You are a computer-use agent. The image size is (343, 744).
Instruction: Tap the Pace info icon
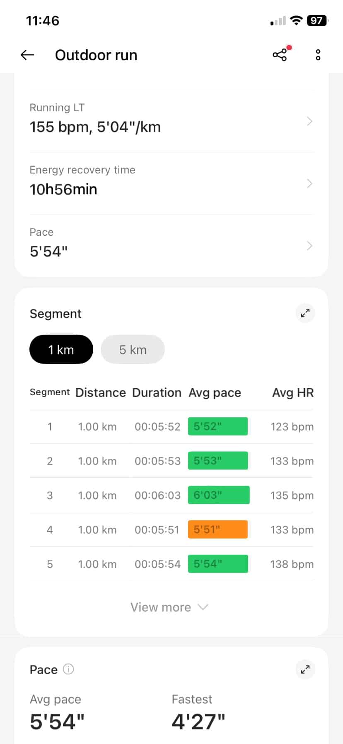68,669
